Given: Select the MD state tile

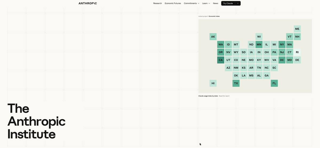Looking at the screenshot, I should pos(290,60).
